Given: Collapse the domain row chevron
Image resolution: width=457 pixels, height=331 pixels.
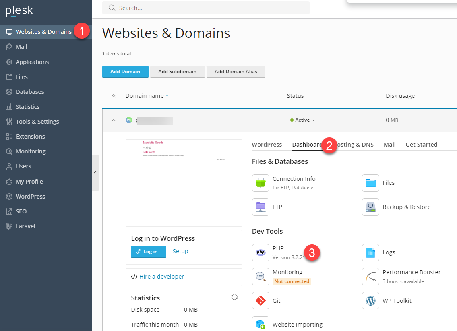Looking at the screenshot, I should 114,120.
